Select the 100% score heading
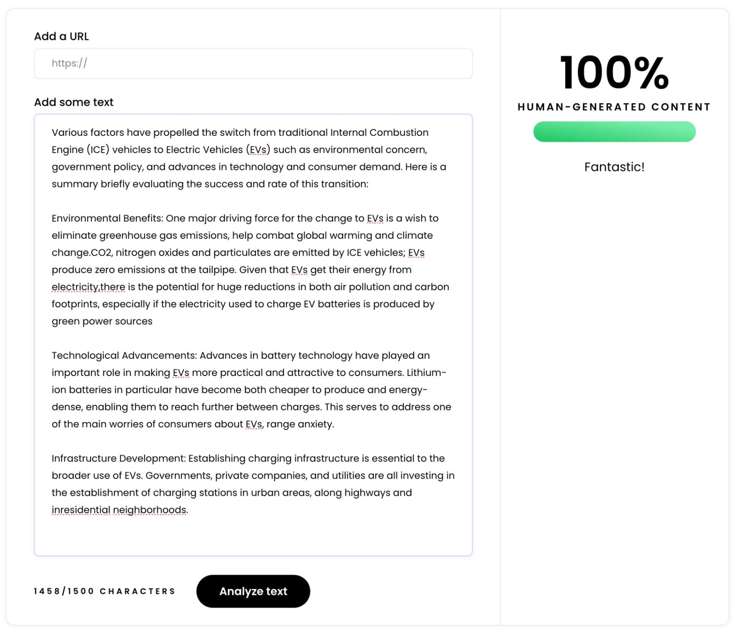 point(614,73)
